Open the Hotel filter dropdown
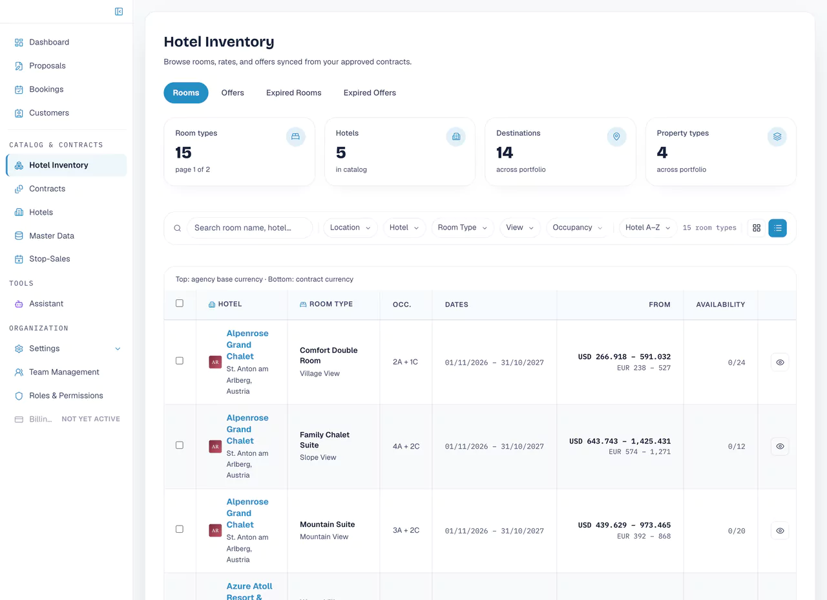The image size is (827, 600). [404, 228]
